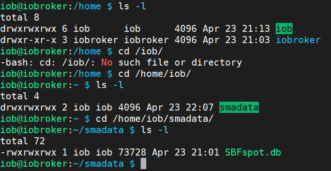This screenshot has height=171, width=331.
Task: Click the 'cd /home/iob/smadata/' command
Action: (x=155, y=119)
